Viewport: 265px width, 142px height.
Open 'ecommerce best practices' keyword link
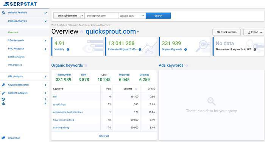point(68,112)
